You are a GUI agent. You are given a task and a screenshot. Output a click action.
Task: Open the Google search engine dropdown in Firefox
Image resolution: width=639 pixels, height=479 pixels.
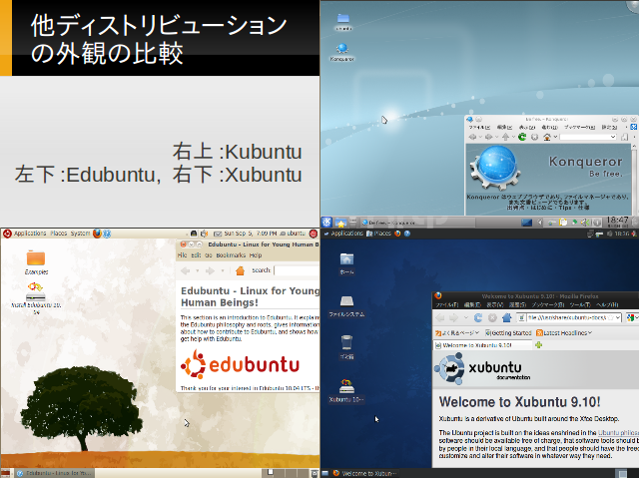coord(632,317)
